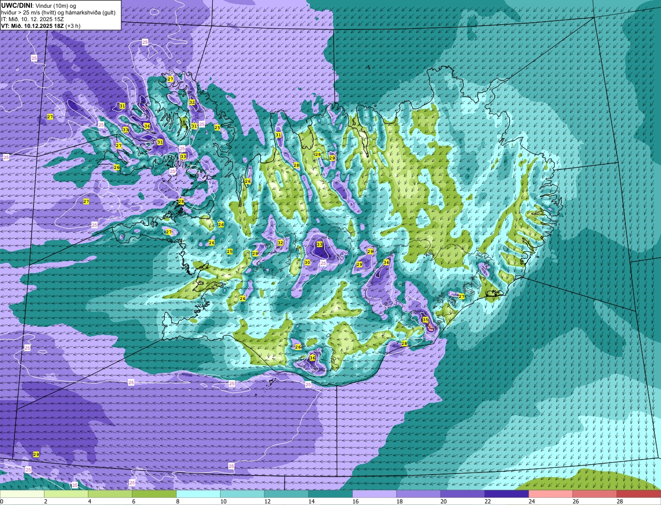Image resolution: width=661 pixels, height=505 pixels.
Task: Click the 8–10 m/s light cyan legend swatch
Action: [198, 494]
